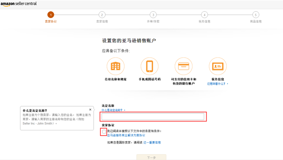
Task: Click the 法定名称 field label
Action: point(108,106)
